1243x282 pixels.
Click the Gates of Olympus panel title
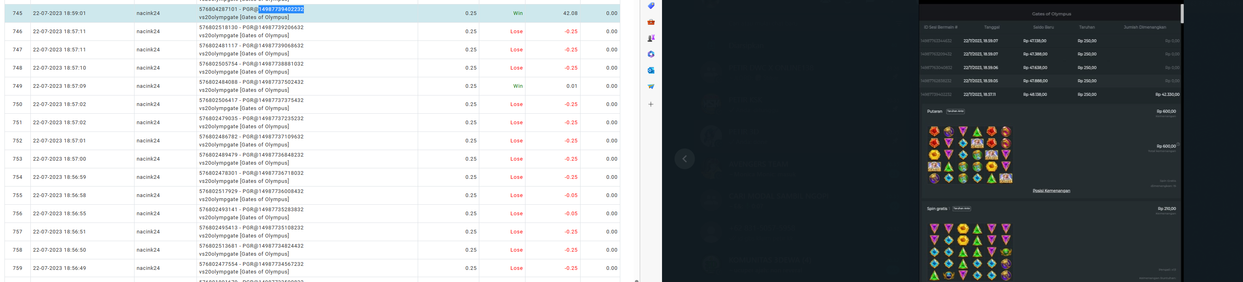pos(1051,14)
